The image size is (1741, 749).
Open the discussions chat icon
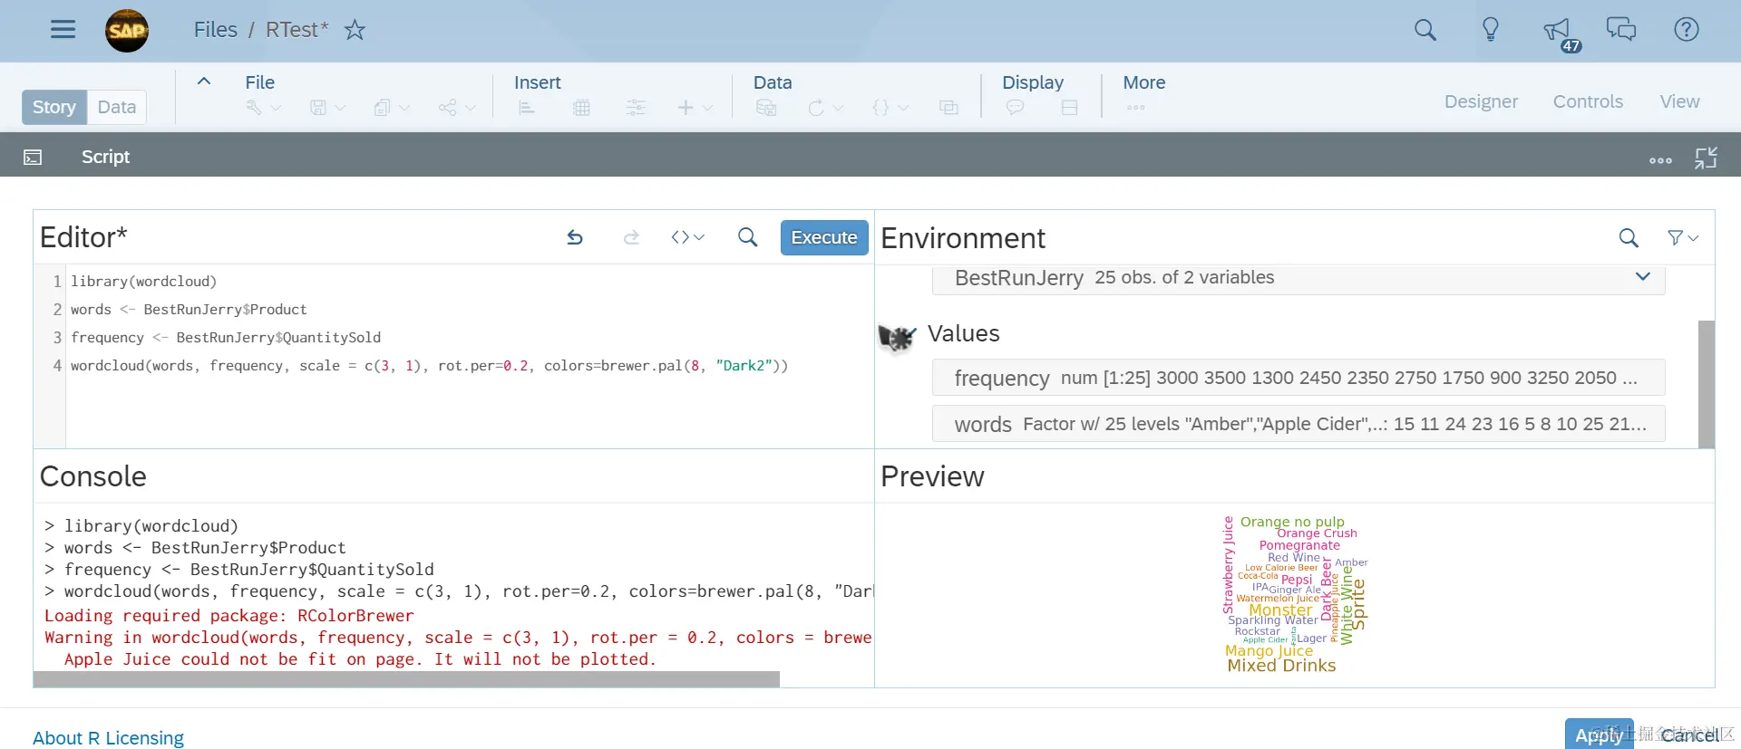(1621, 30)
